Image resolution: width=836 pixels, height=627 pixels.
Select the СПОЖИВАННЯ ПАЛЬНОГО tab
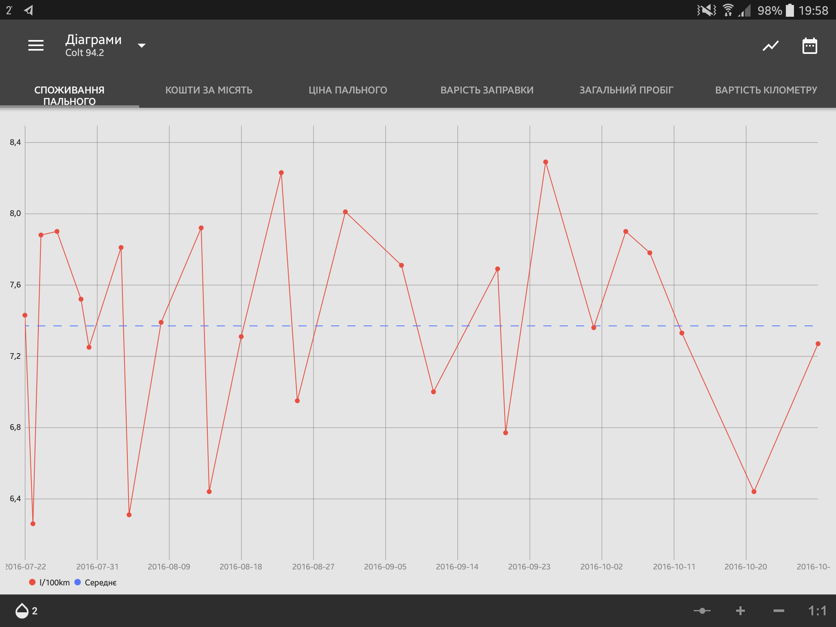pyautogui.click(x=69, y=96)
